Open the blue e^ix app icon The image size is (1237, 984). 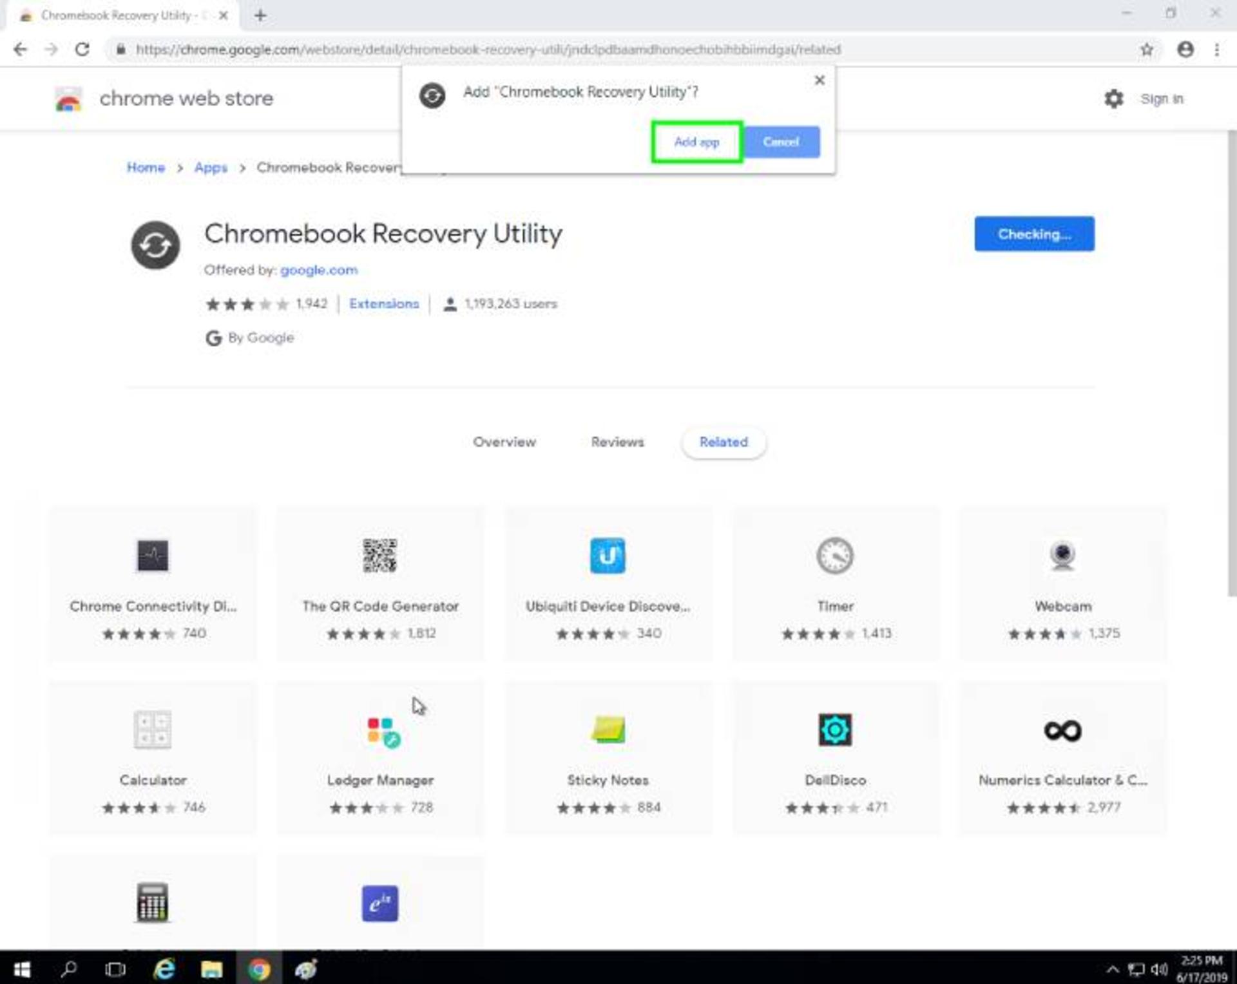(x=379, y=904)
